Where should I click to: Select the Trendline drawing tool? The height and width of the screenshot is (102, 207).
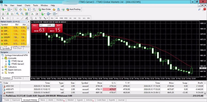(22, 18)
